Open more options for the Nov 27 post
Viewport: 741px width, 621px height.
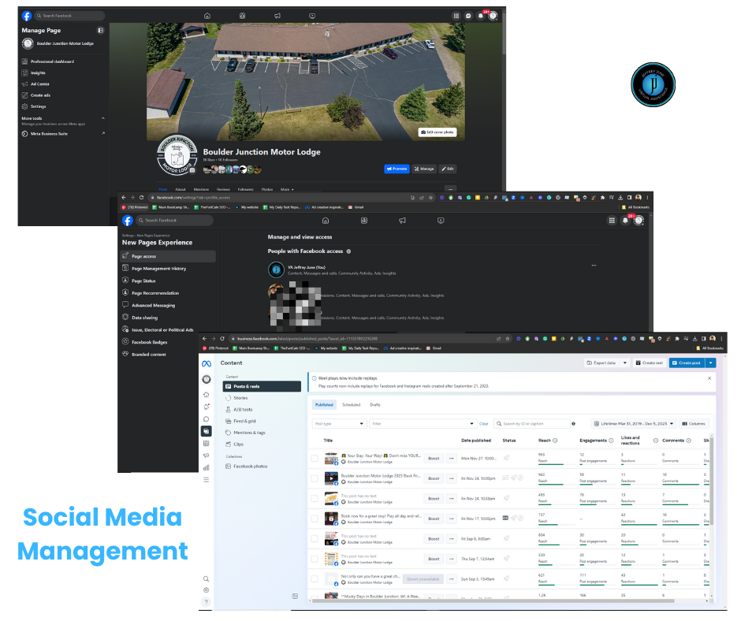coord(452,459)
